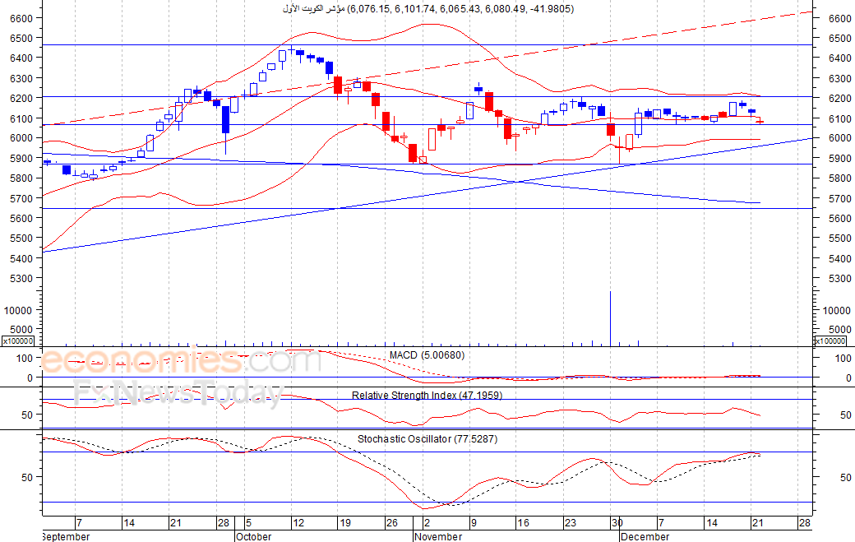Screen dimensions: 855x542
Task: Click the tall volume spike bar near November 30
Action: [x=610, y=318]
